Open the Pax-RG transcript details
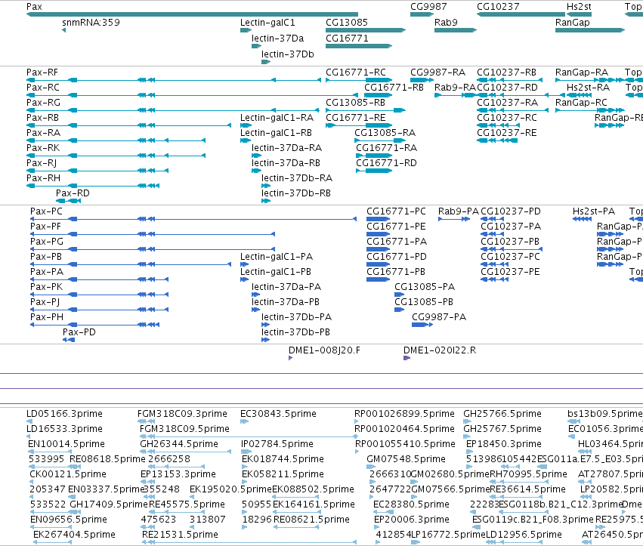643x546 pixels. (43, 103)
